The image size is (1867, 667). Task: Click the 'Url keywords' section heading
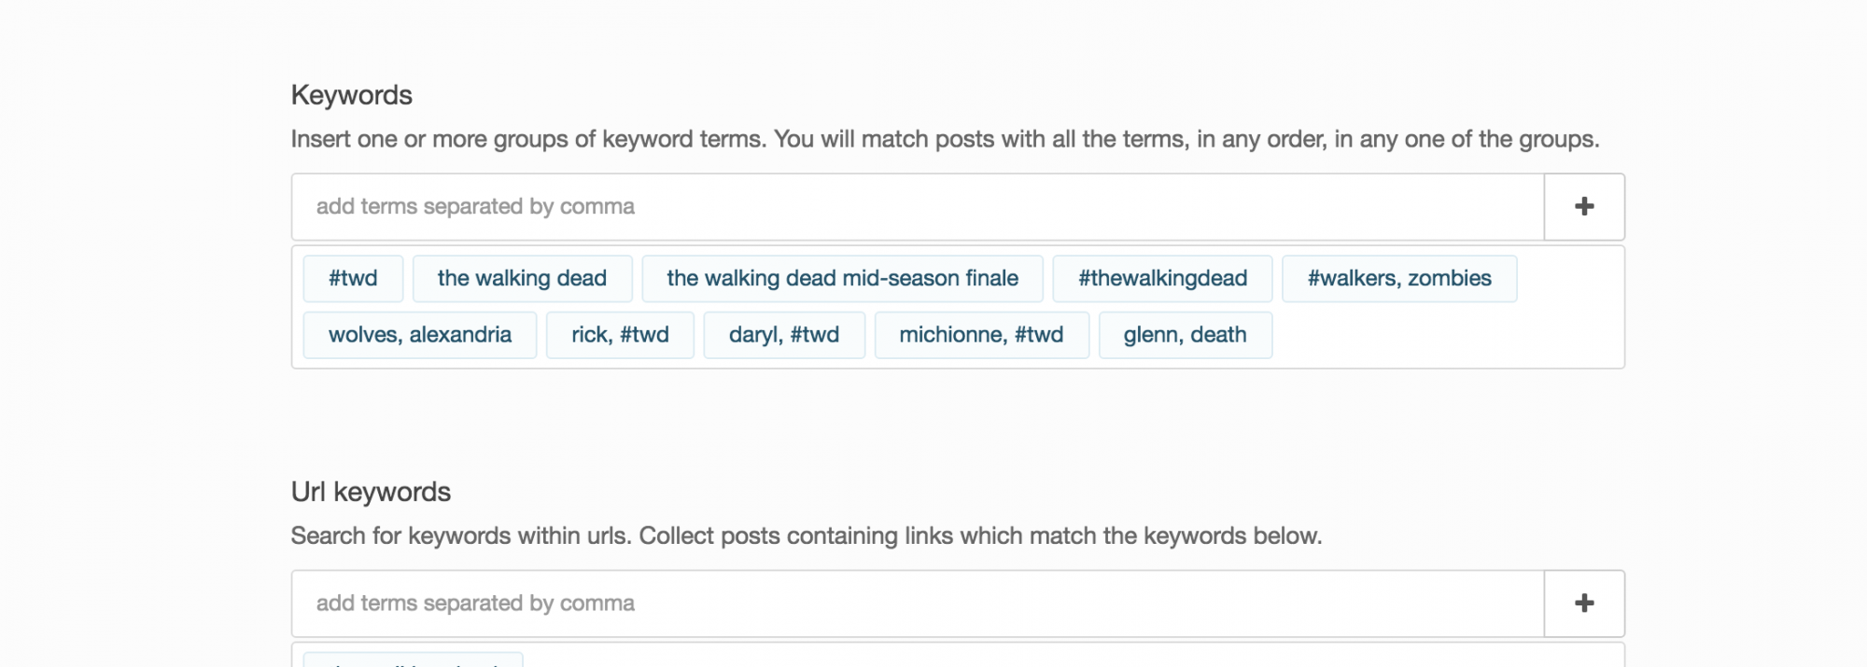(x=371, y=493)
